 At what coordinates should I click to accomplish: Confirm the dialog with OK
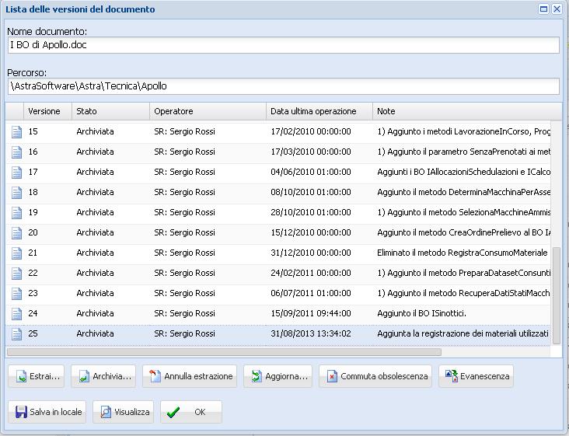click(x=191, y=412)
